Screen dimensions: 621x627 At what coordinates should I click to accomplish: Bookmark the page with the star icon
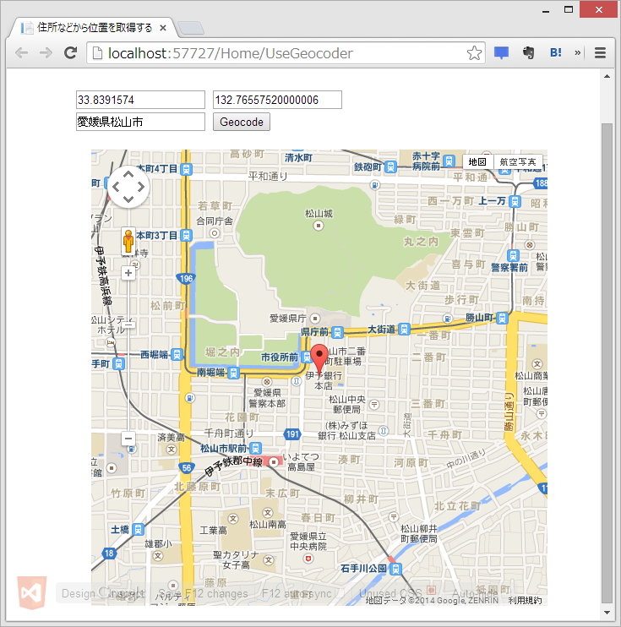tap(474, 52)
